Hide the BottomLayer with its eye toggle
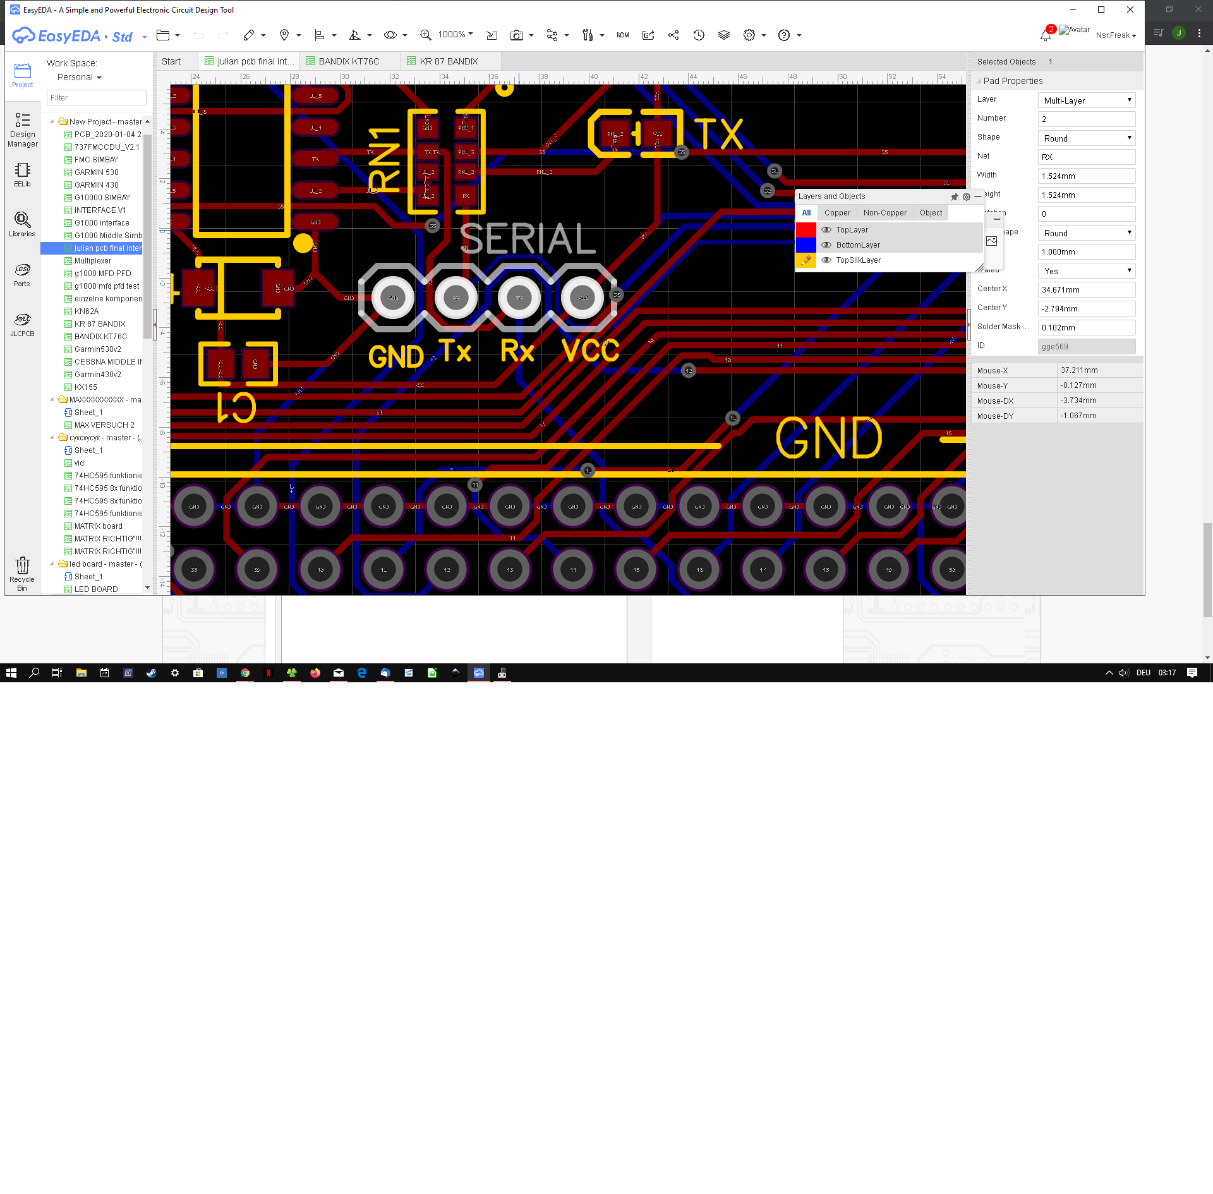Screen dimensions: 1213x1194 point(826,245)
